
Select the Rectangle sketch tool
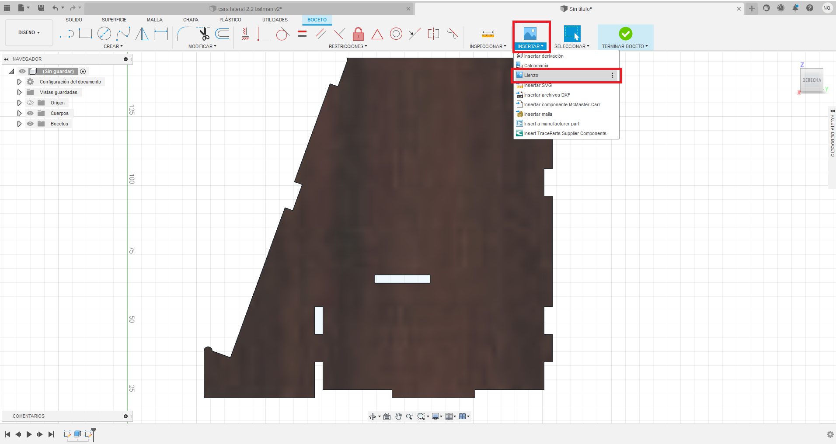tap(85, 34)
